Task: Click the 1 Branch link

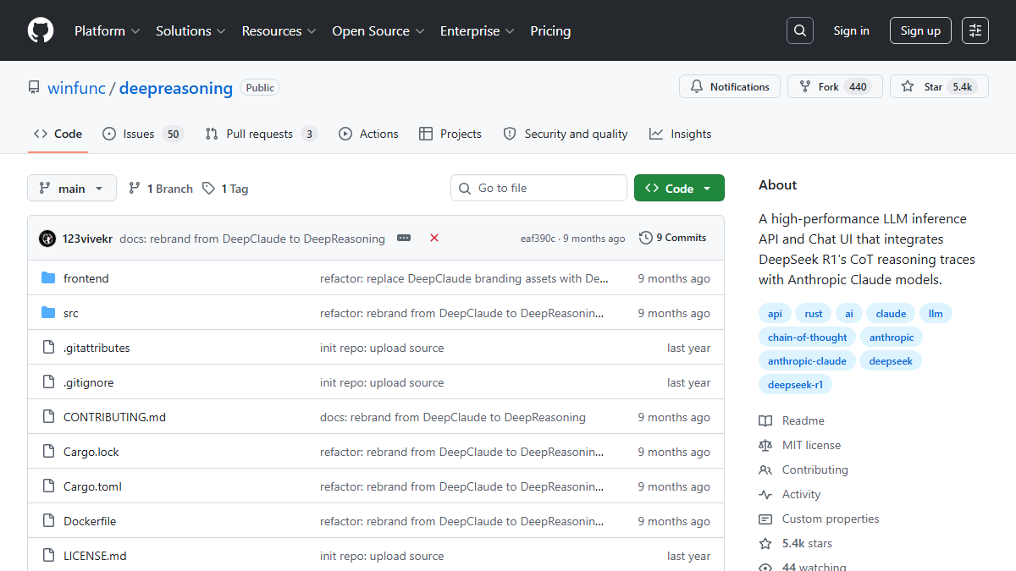Action: point(161,189)
